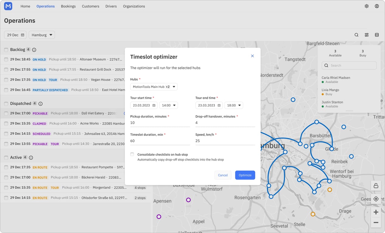Screen dimensions: 385x233
Task: Check the Restaurant Grill Dock booking row
Action: (x=6, y=70)
